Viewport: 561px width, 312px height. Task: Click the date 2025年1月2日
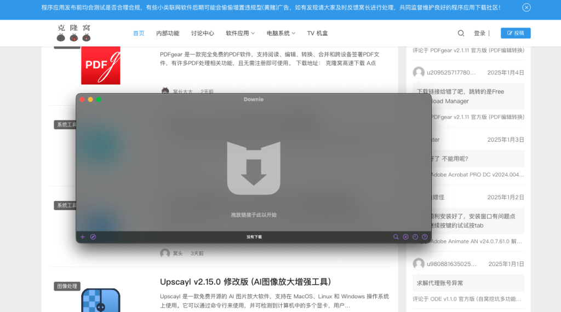coord(506,197)
